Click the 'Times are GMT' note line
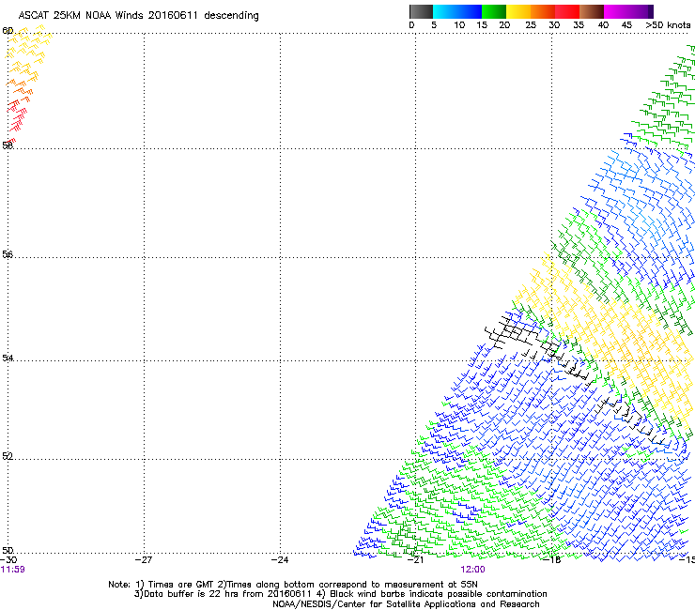 click(293, 585)
